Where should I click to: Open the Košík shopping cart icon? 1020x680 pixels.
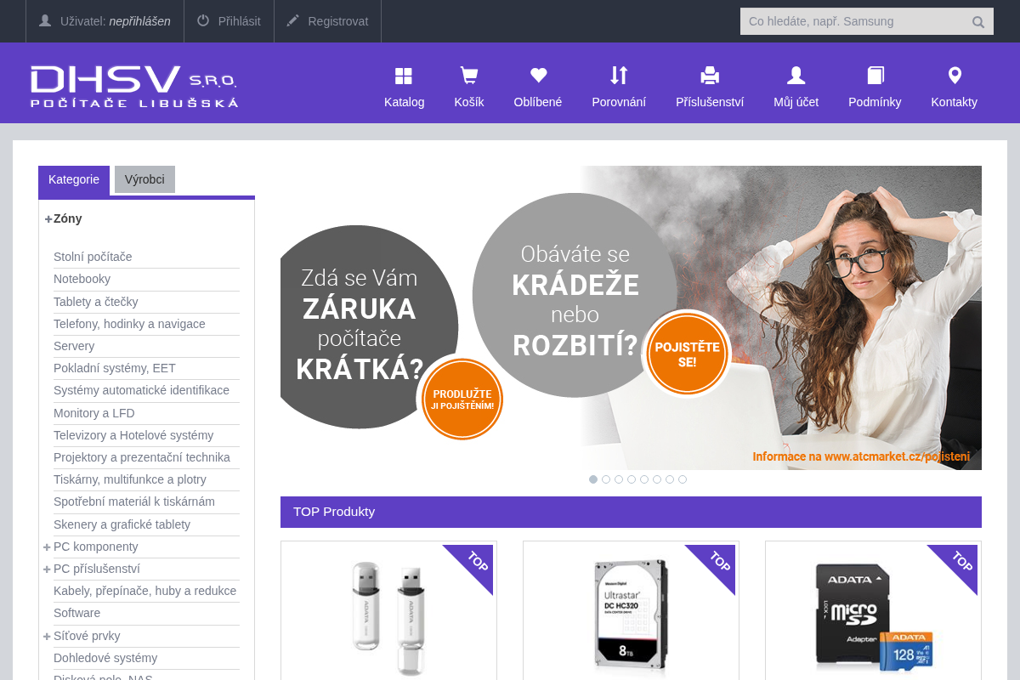pos(468,76)
